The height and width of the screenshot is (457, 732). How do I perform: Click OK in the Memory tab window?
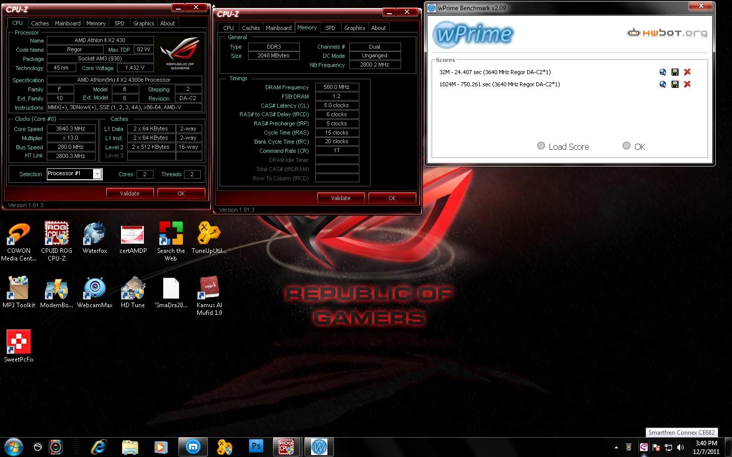point(392,198)
